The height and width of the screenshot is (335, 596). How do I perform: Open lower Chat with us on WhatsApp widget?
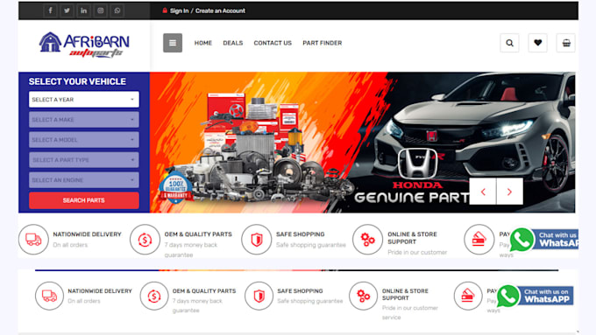point(535,296)
